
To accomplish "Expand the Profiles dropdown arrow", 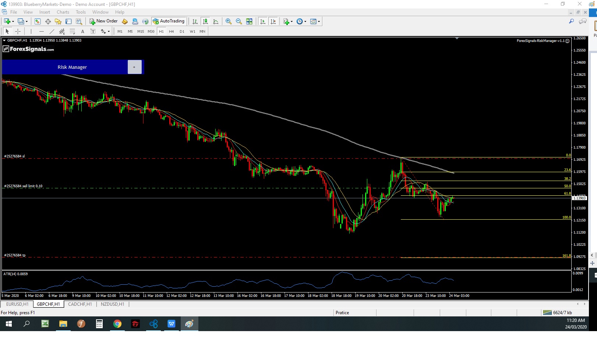I will click(27, 21).
